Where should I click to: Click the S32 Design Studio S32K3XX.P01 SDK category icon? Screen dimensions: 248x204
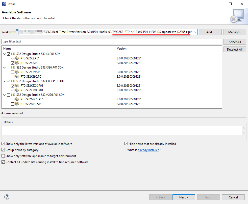[x=13, y=81]
